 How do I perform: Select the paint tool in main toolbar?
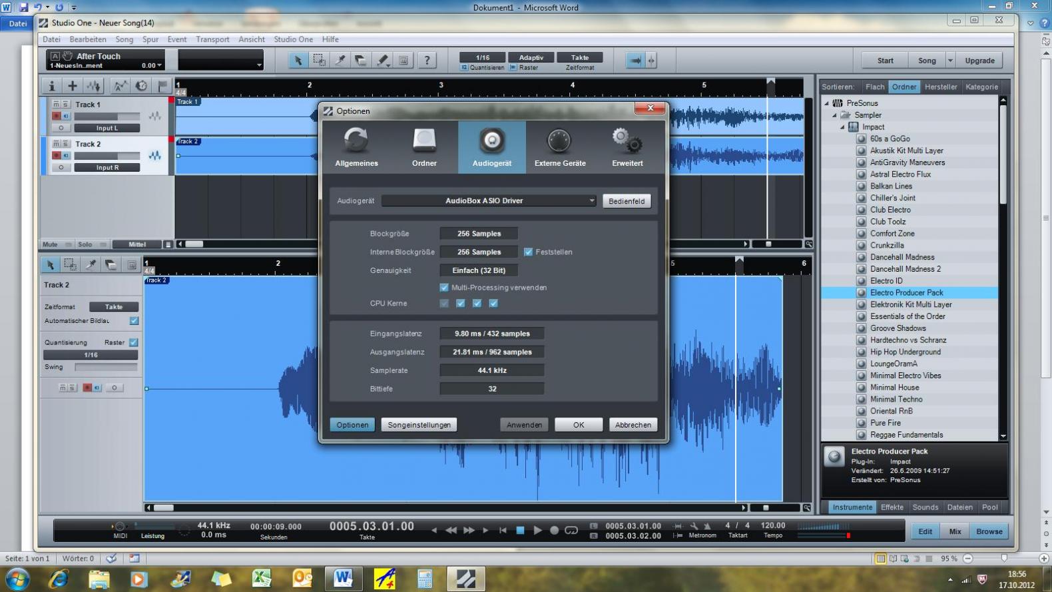click(x=382, y=61)
